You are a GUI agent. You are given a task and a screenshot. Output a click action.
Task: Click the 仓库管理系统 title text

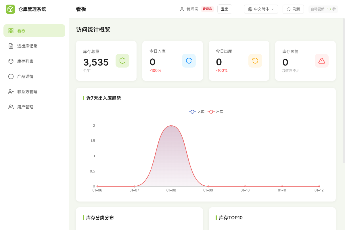point(32,9)
